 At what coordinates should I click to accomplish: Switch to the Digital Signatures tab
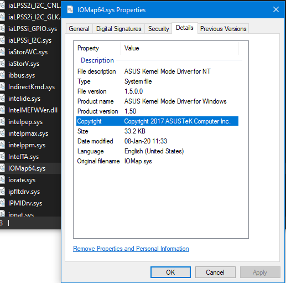(118, 29)
